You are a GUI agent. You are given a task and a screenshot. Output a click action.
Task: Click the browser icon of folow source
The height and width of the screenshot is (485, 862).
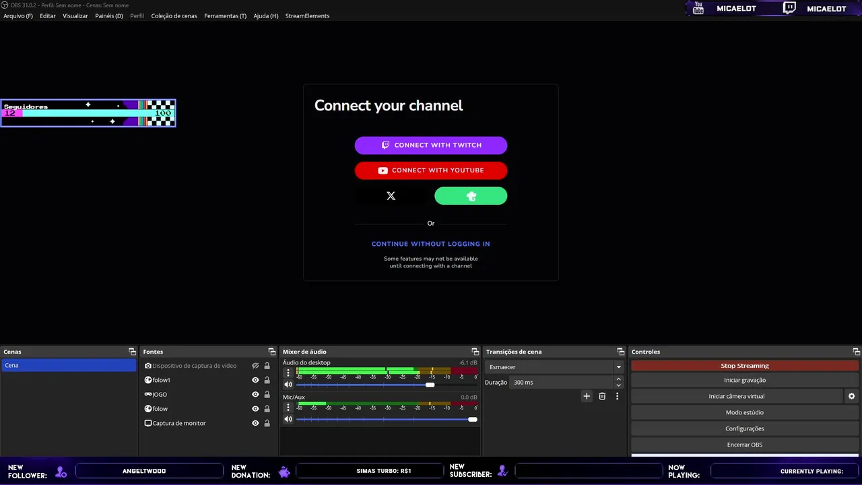(148, 409)
